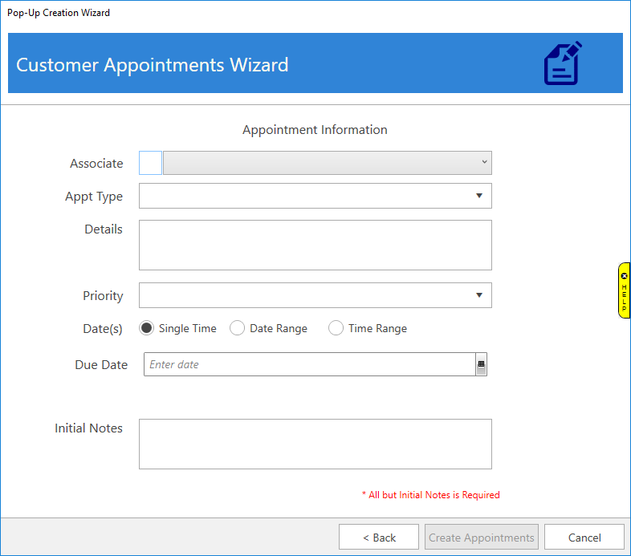This screenshot has width=631, height=556.
Task: Click the notepad-and-pencil wizard icon in header
Action: [563, 63]
